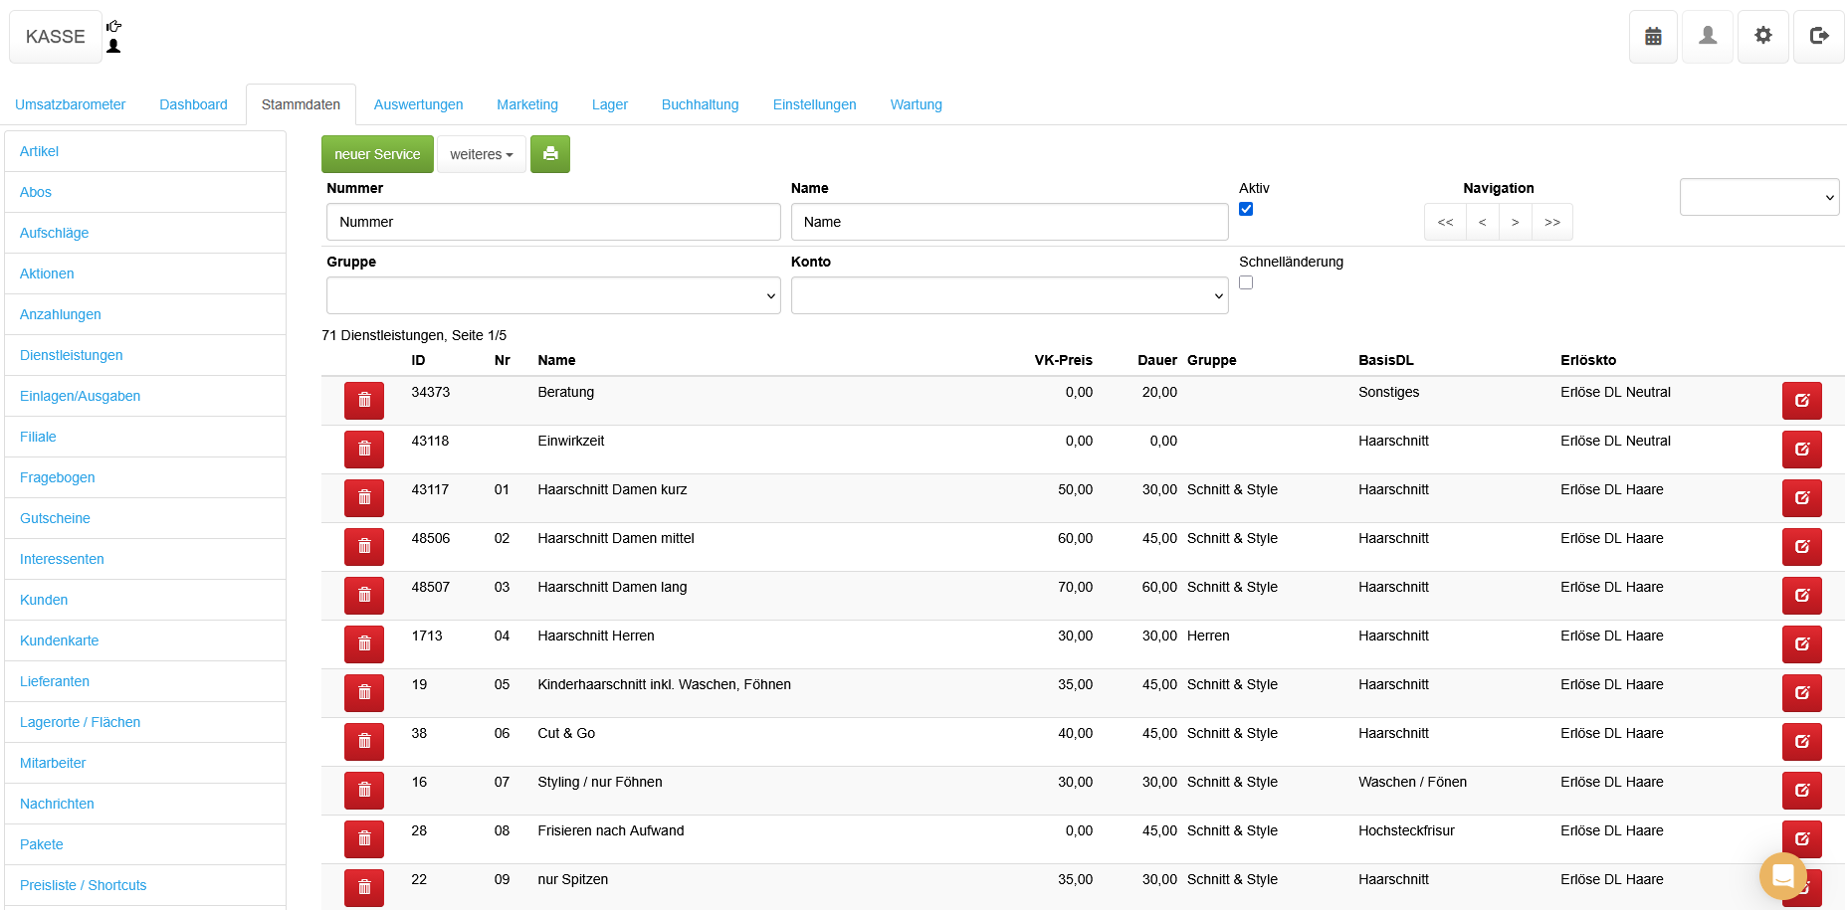This screenshot has width=1847, height=910.
Task: Click the neuer Service button
Action: [x=377, y=154]
